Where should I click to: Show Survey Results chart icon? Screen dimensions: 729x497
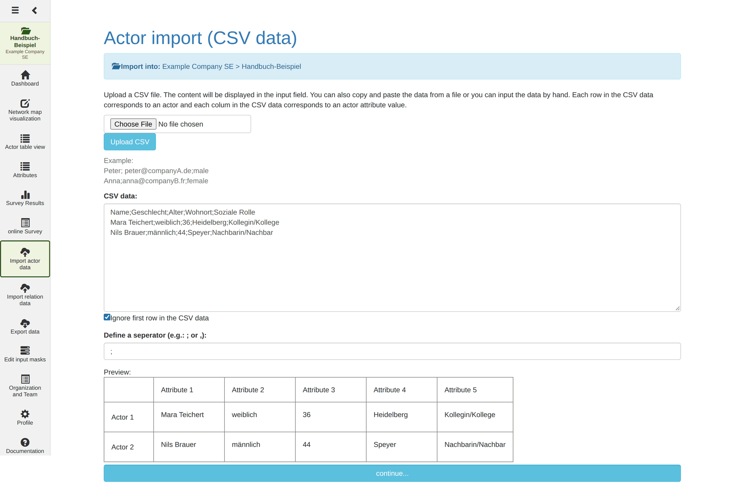(25, 195)
